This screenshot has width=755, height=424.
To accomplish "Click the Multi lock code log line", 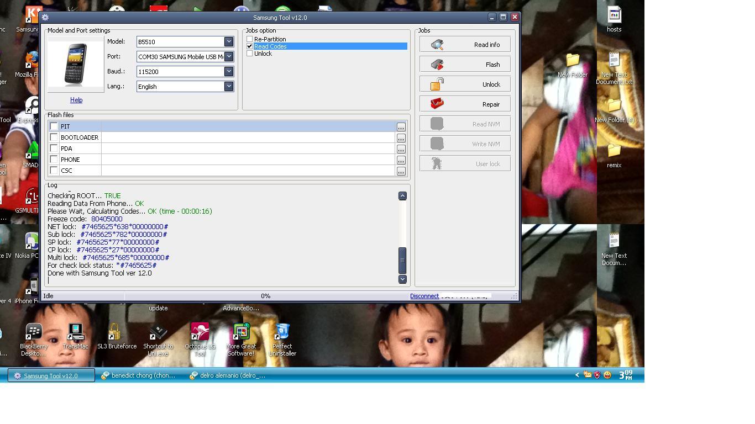I will 108,258.
